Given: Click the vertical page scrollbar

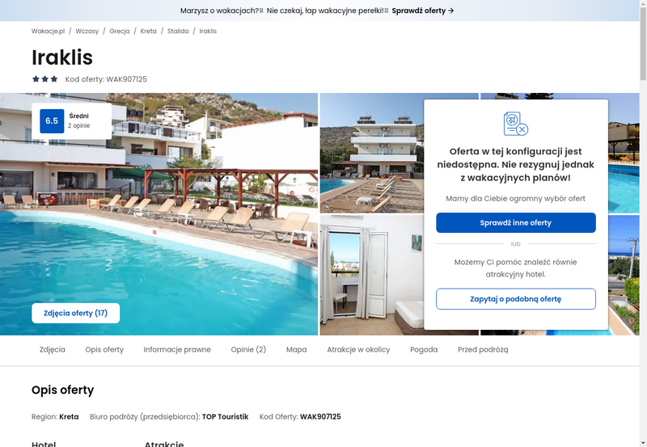Looking at the screenshot, I should click(643, 223).
